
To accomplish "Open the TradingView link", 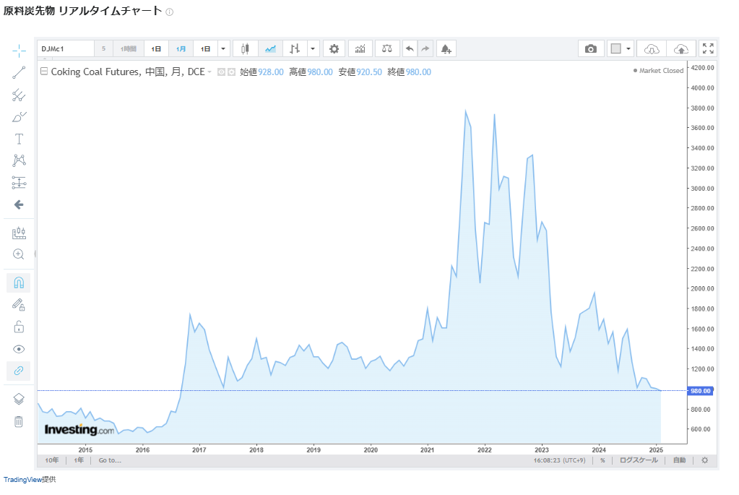I will 22,479.
